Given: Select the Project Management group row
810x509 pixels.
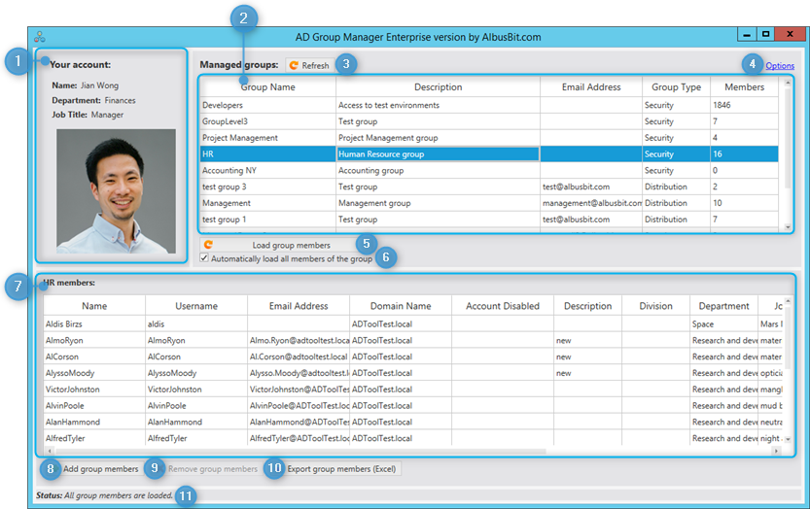Looking at the screenshot, I should [489, 138].
